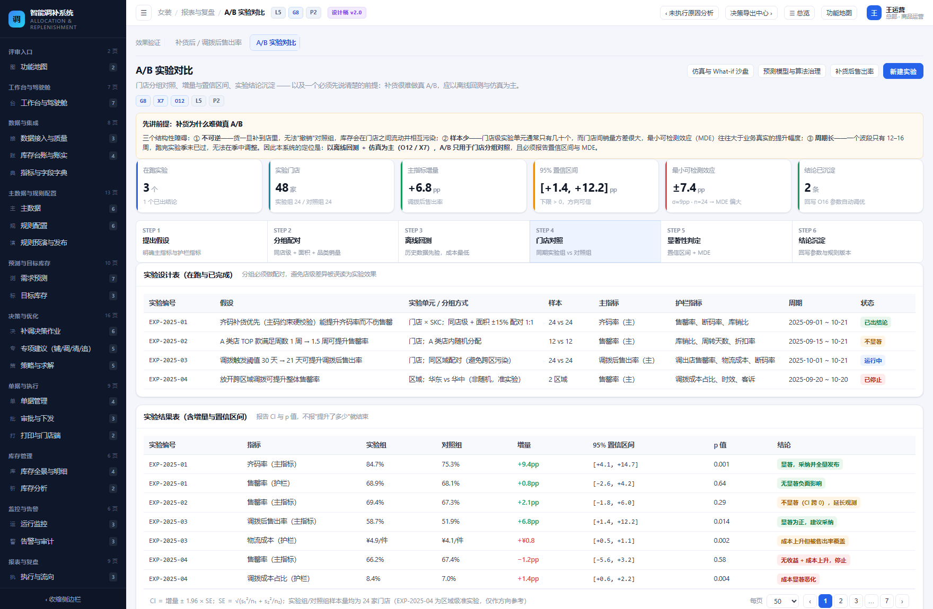Click the 图 icon beside 功能地图 in sidebar

pyautogui.click(x=13, y=67)
